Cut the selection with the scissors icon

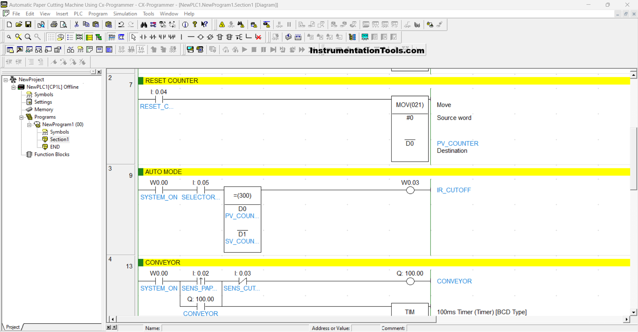tap(76, 24)
